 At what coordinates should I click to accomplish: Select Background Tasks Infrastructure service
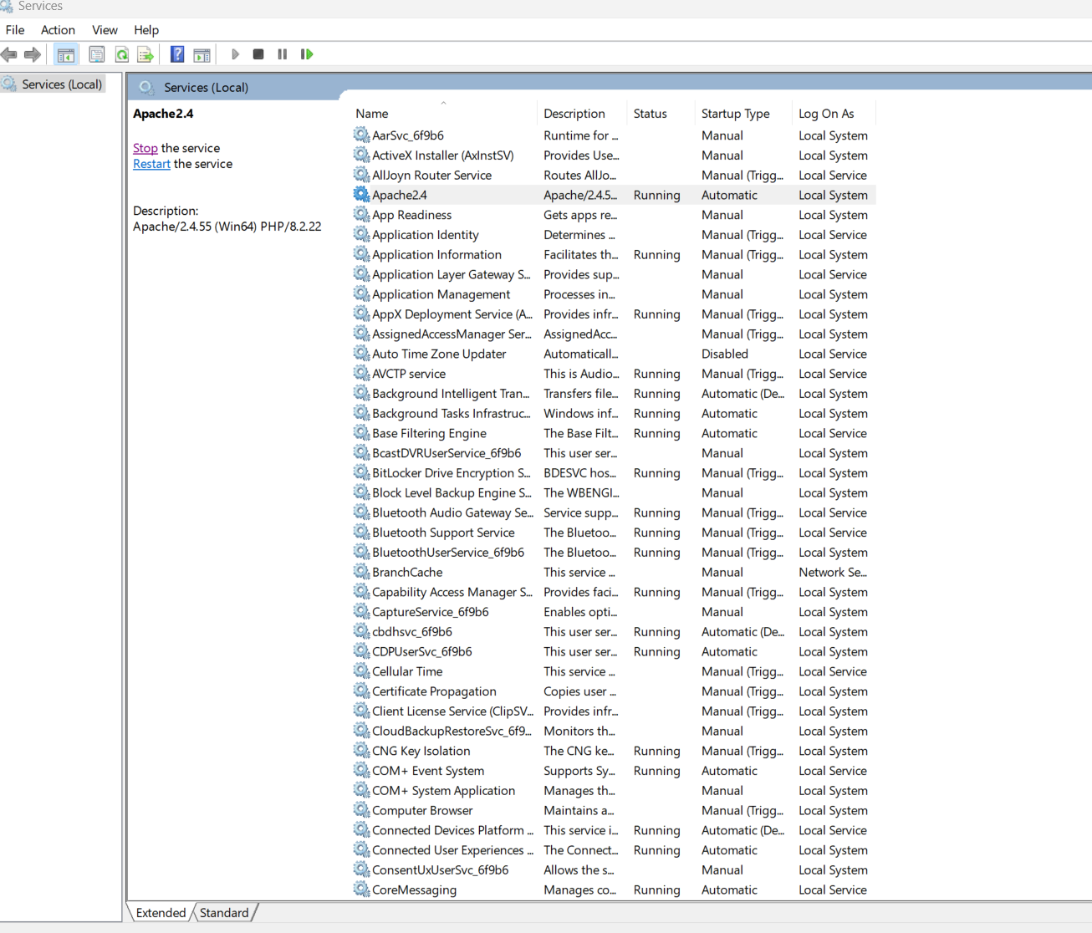point(613,414)
